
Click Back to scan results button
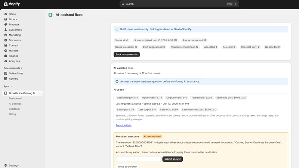point(127,55)
